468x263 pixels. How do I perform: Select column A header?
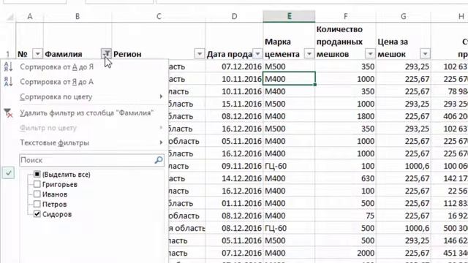tap(30, 17)
